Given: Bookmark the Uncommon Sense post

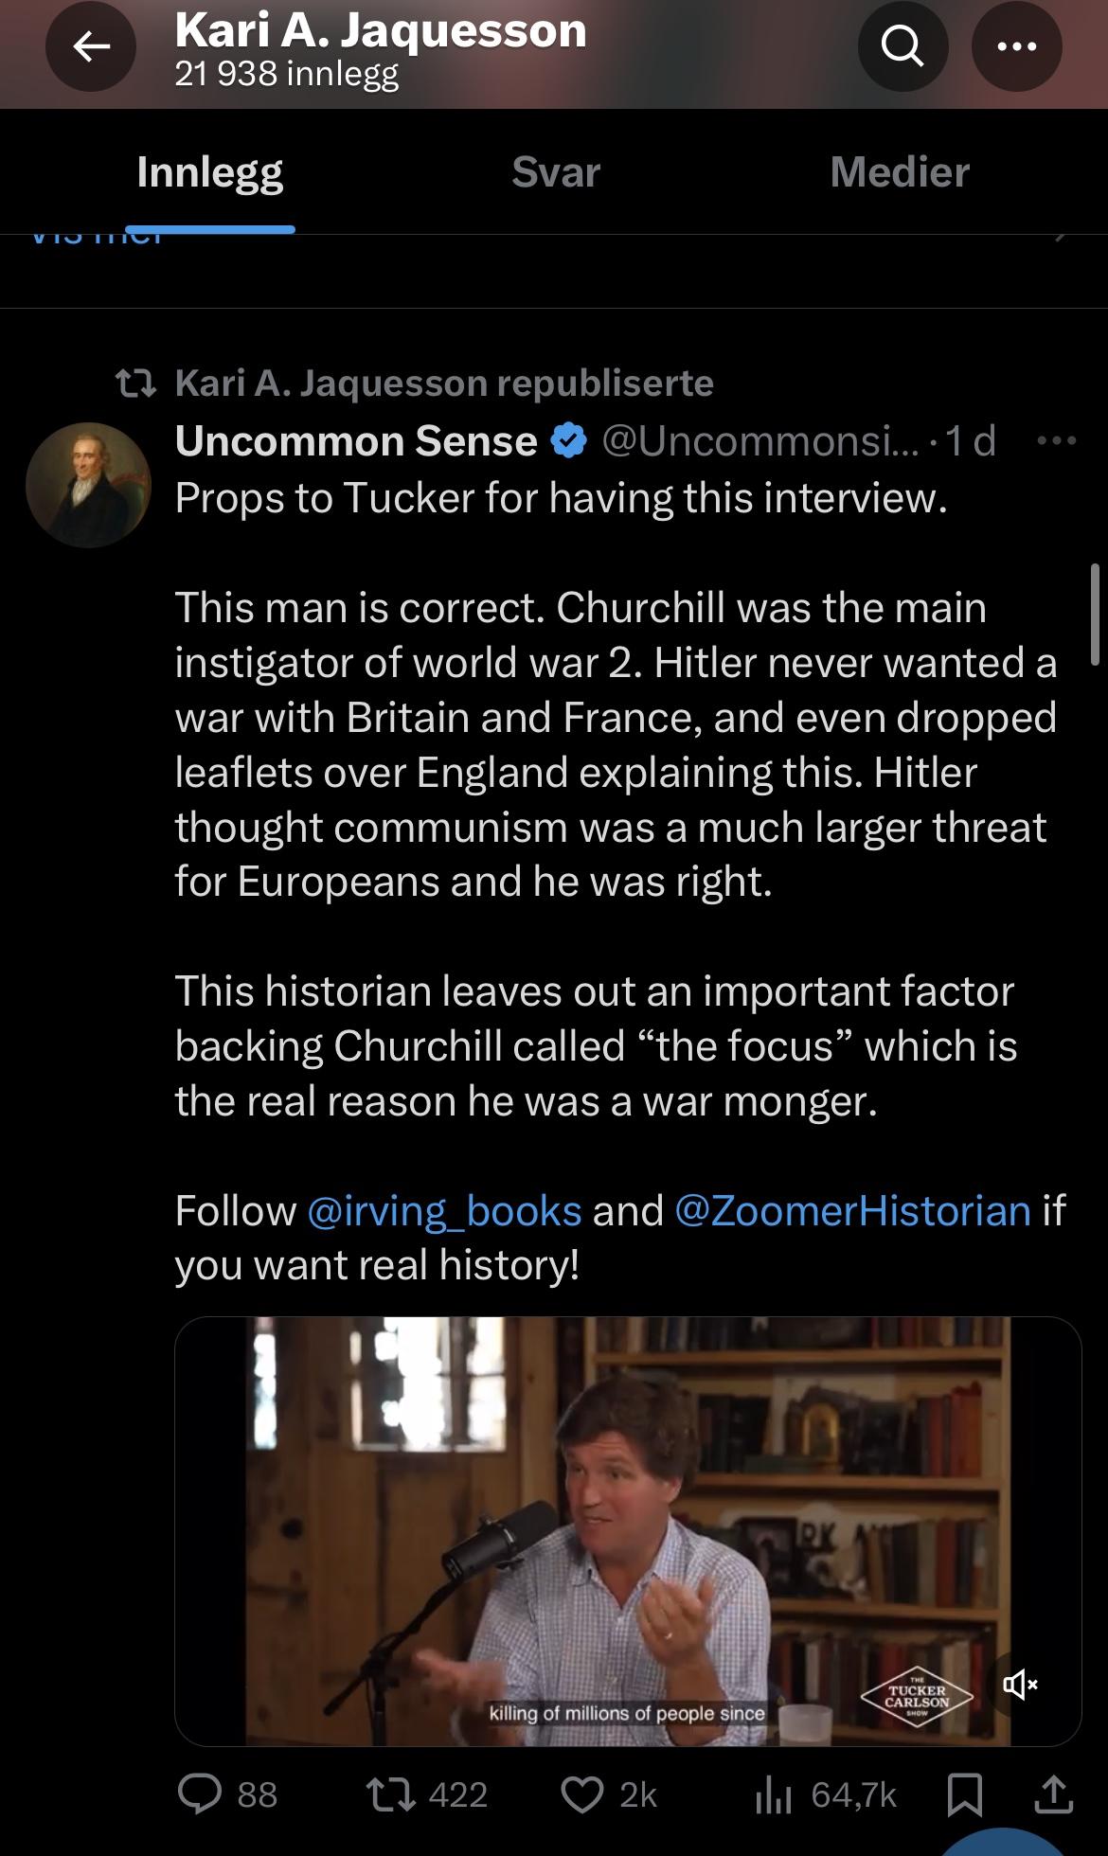Looking at the screenshot, I should (x=964, y=1794).
